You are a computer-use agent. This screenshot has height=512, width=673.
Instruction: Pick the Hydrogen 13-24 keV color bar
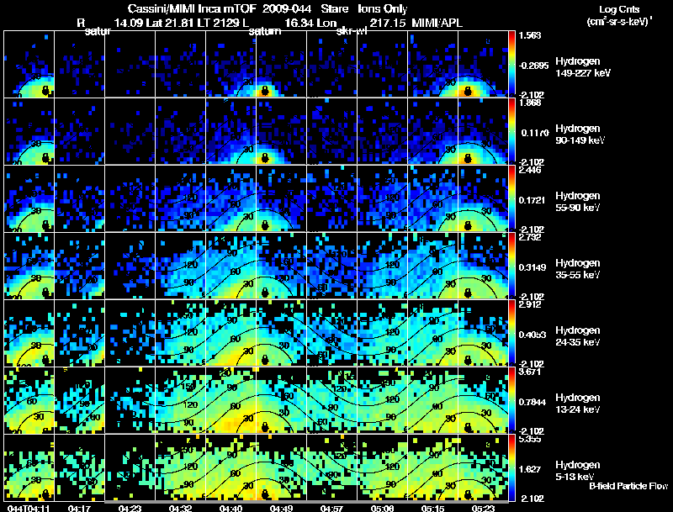click(x=511, y=400)
